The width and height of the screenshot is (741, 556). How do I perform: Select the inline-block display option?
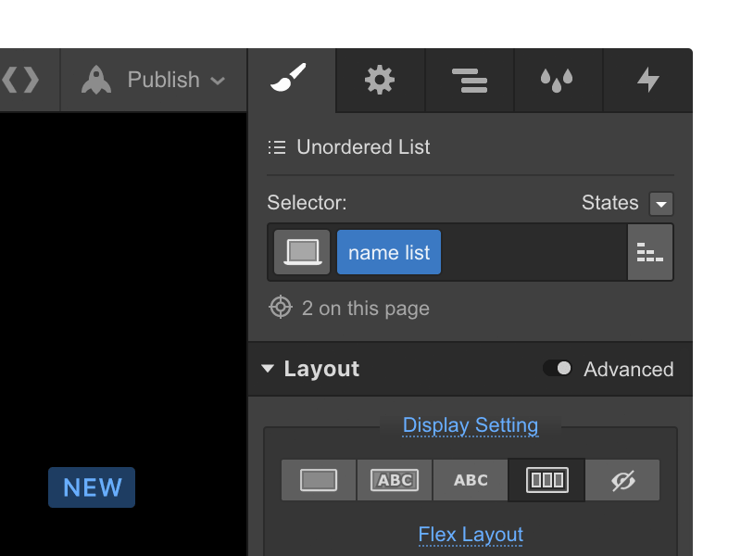[395, 480]
